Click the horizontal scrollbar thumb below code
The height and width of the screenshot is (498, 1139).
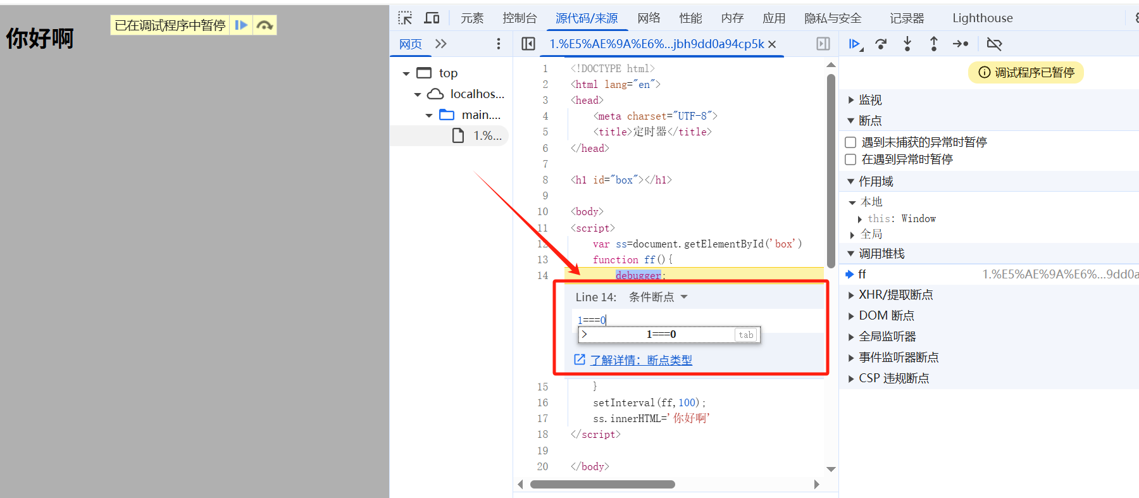[602, 484]
